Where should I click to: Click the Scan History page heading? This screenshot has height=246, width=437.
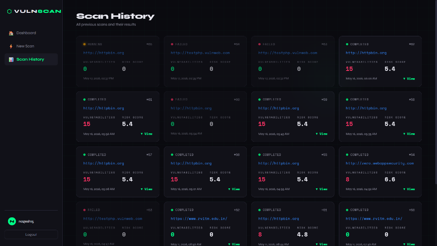(x=115, y=17)
